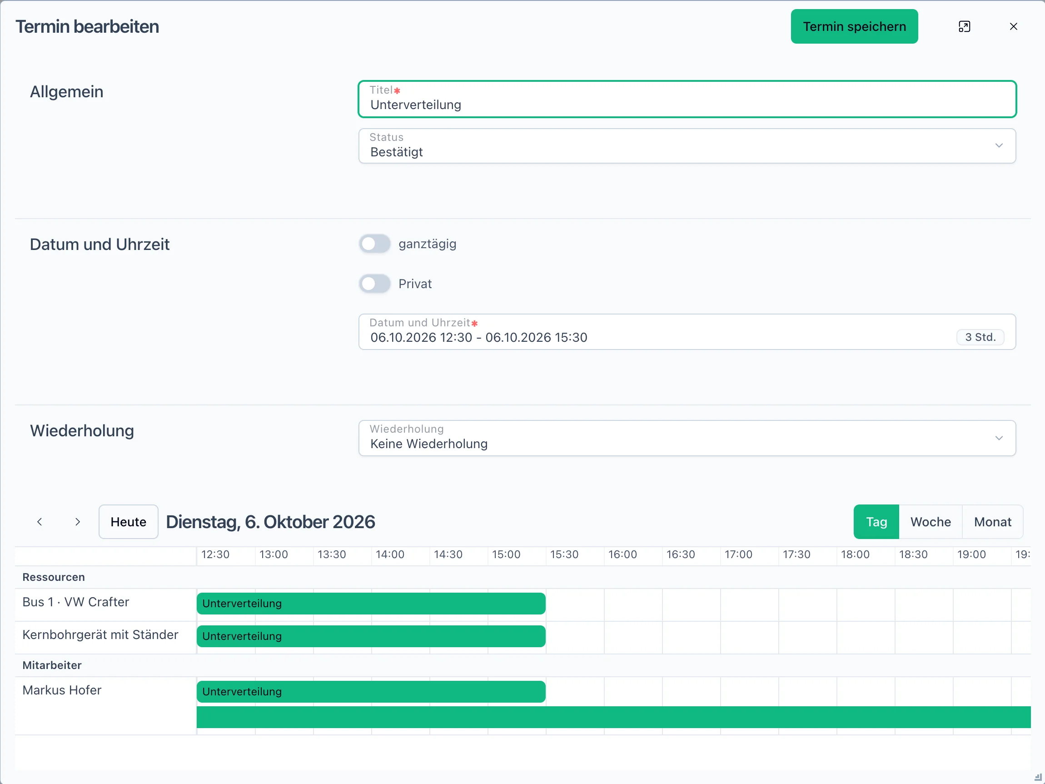Viewport: 1045px width, 784px height.
Task: Go to the next day in the calendar
Action: point(78,522)
